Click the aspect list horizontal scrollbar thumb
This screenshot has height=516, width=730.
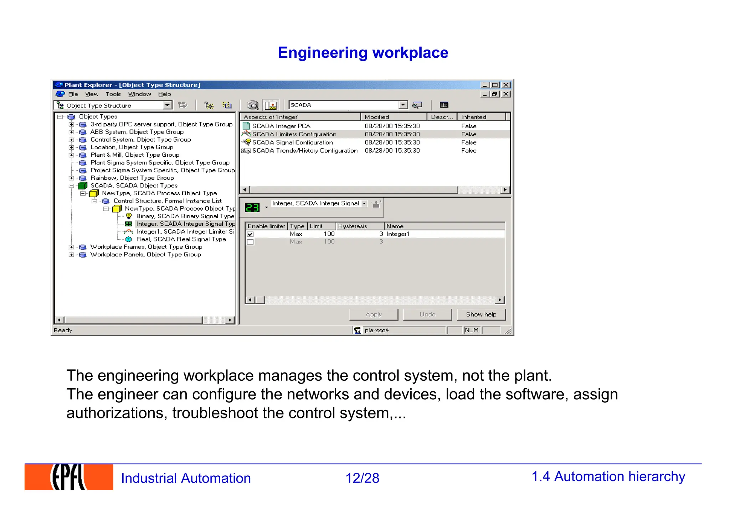[354, 190]
